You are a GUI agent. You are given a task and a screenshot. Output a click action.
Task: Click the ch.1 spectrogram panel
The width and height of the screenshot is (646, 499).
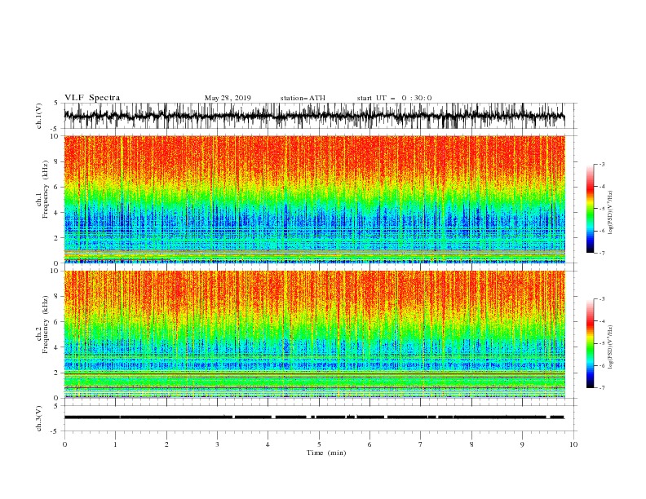click(314, 199)
